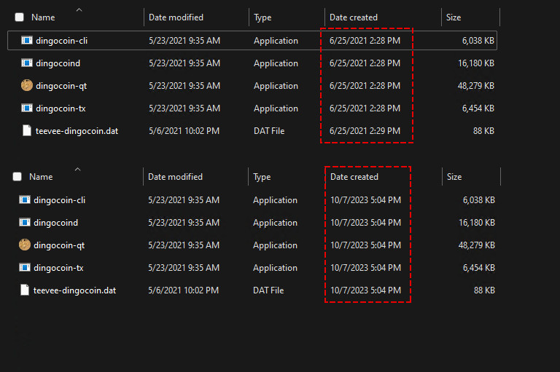The image size is (560, 372).
Task: Select teevee-dingocoin.dat name in lower list
Action: tap(74, 290)
